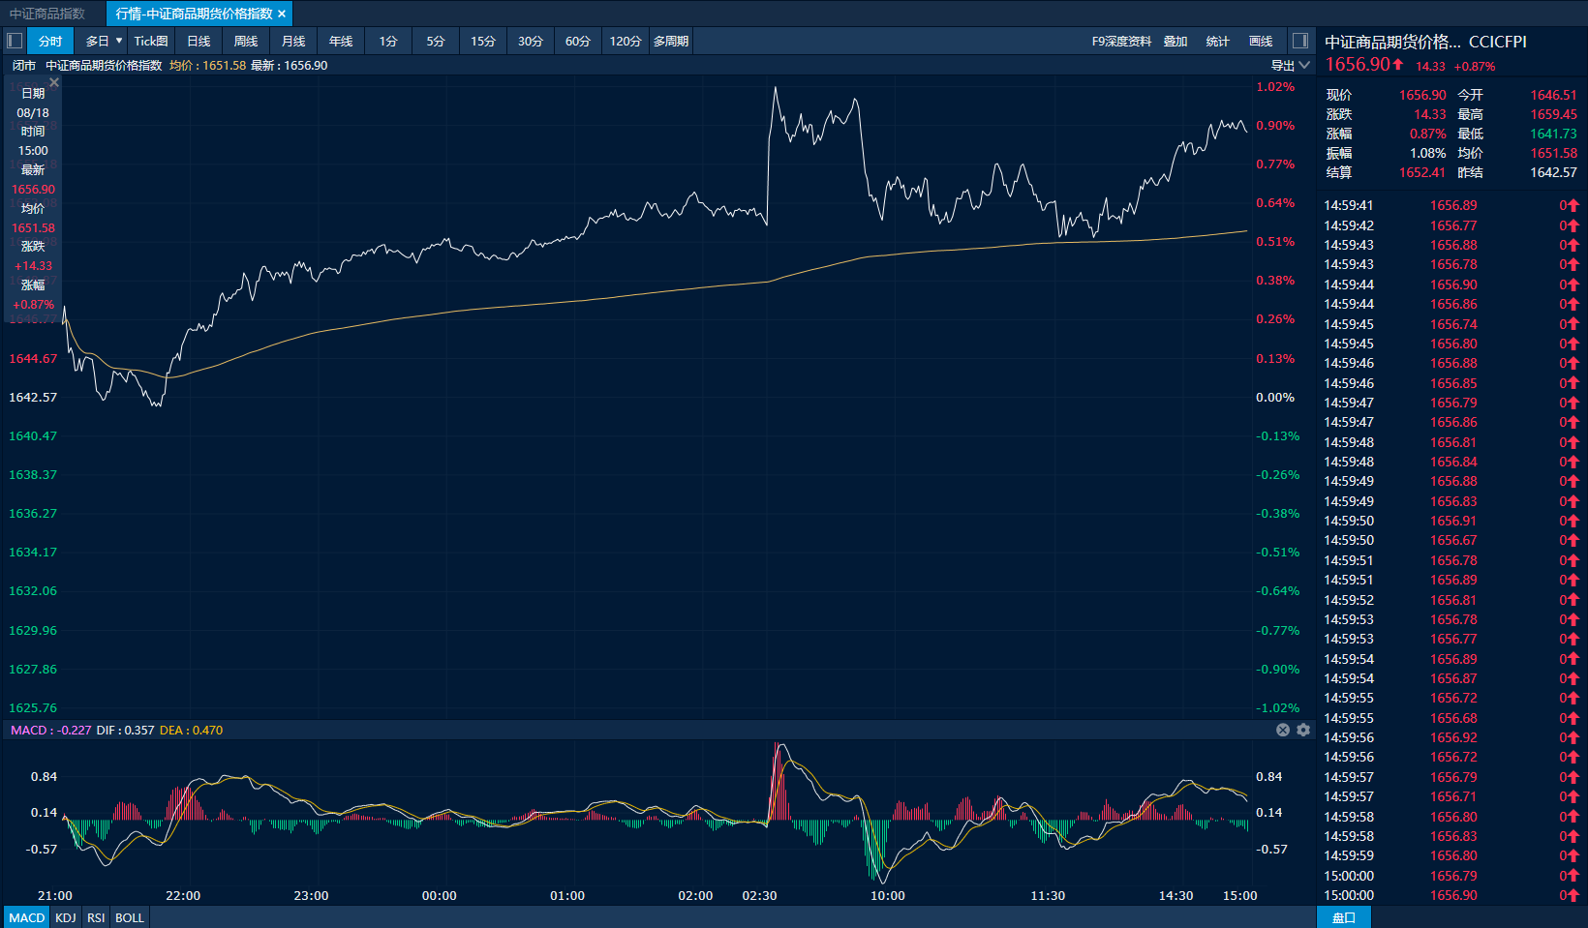Close the floating quote info box
1588x928 pixels.
click(x=54, y=83)
